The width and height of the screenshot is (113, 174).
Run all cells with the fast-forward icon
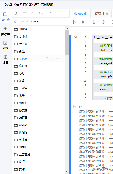click(x=84, y=22)
